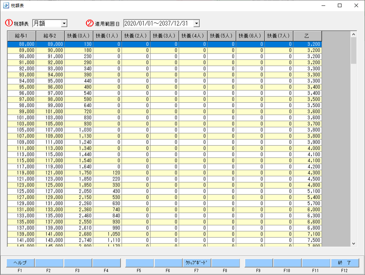Click the 扶養(5人) column header
Image resolution: width=365 pixels, height=275 pixels.
(222, 36)
